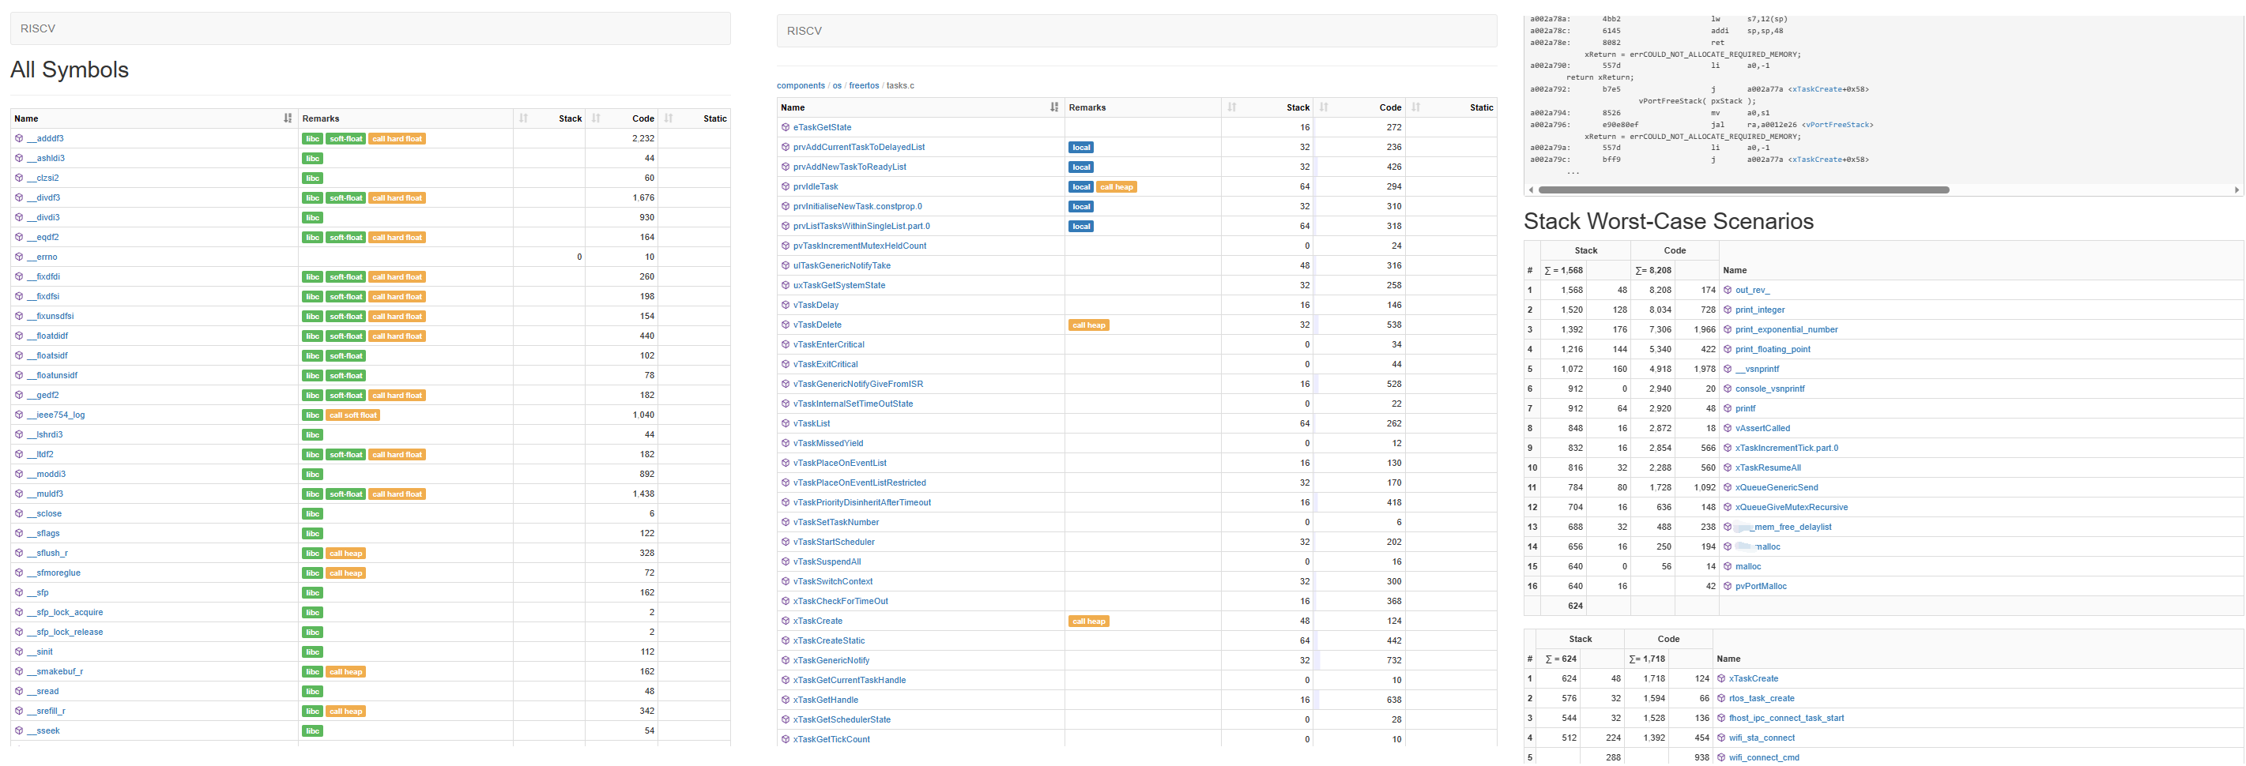2246x766 pixels.
Task: Open the freertos breadcrumb link
Action: pos(863,84)
